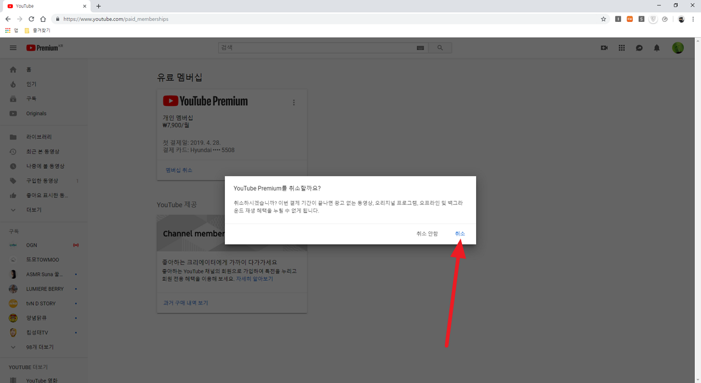Expand 더보기 under library section
The width and height of the screenshot is (701, 383).
click(43, 210)
